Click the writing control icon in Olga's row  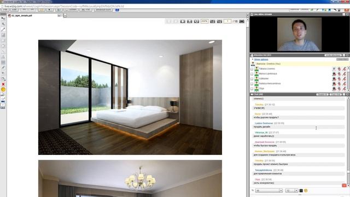[x=345, y=89]
